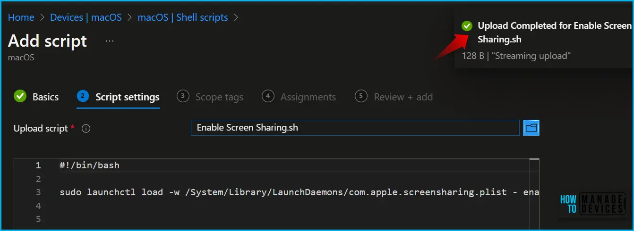This screenshot has width=634, height=231.
Task: Click line number 1 in script editor
Action: coord(38,165)
